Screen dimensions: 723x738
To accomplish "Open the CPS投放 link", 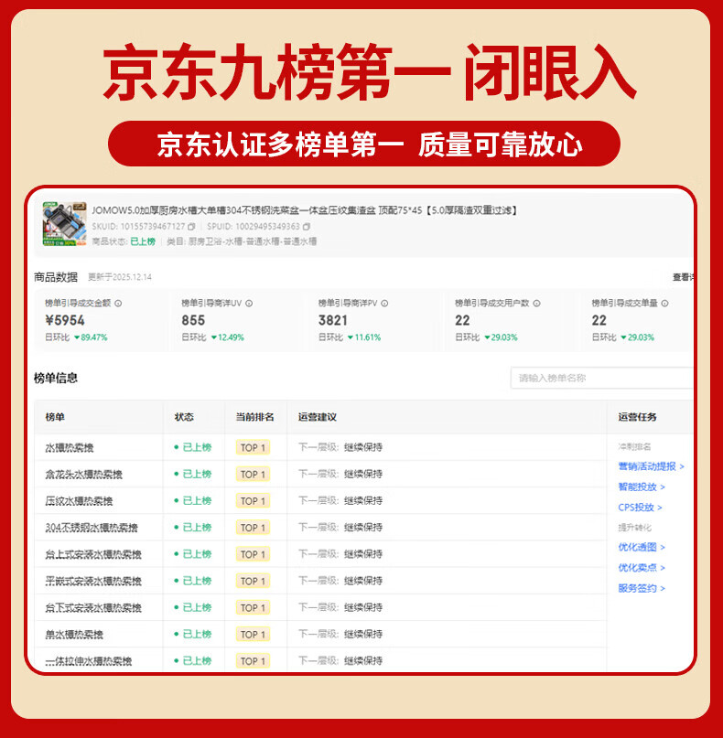I will pos(640,508).
